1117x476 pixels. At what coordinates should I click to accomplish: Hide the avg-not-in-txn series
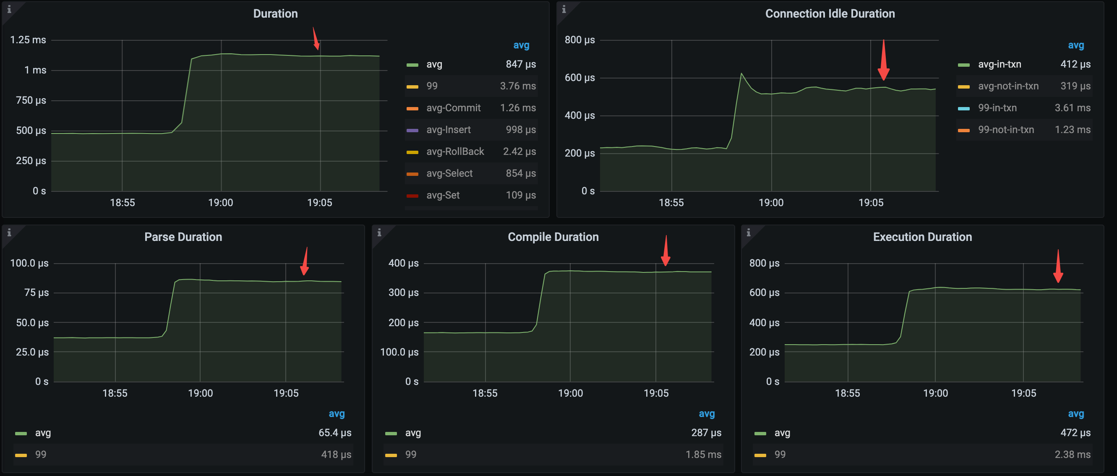click(1007, 86)
